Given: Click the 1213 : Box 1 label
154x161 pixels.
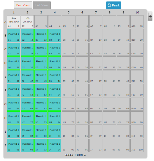Looking at the screenshot, I should click(x=76, y=155).
